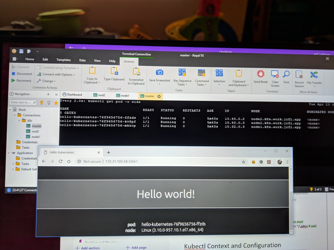
Task: Click the Send Break stop-hand icon
Action: [x=261, y=74]
